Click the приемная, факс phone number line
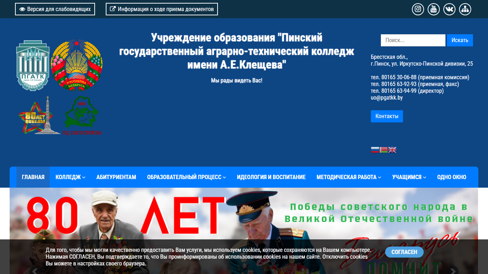 [415, 84]
